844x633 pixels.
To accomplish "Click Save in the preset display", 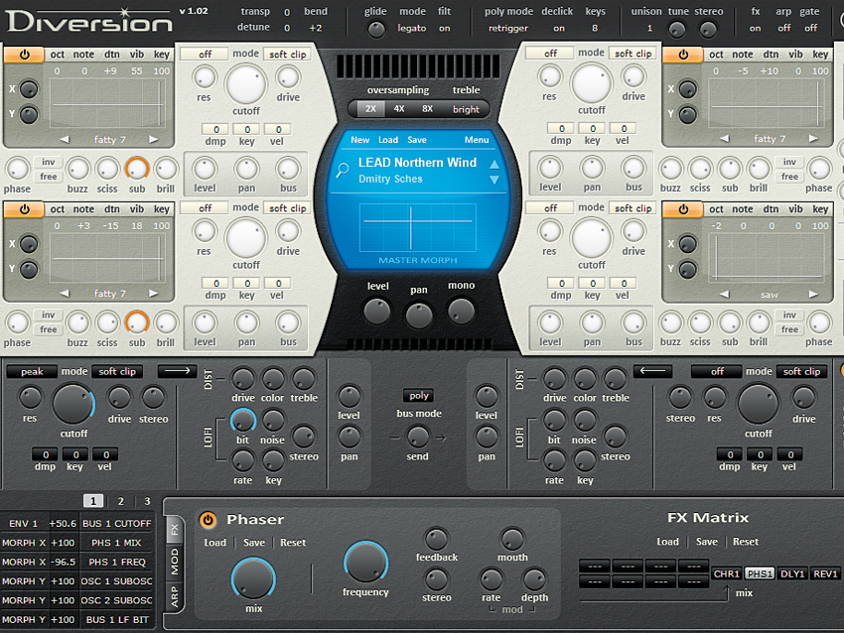I will tap(417, 140).
